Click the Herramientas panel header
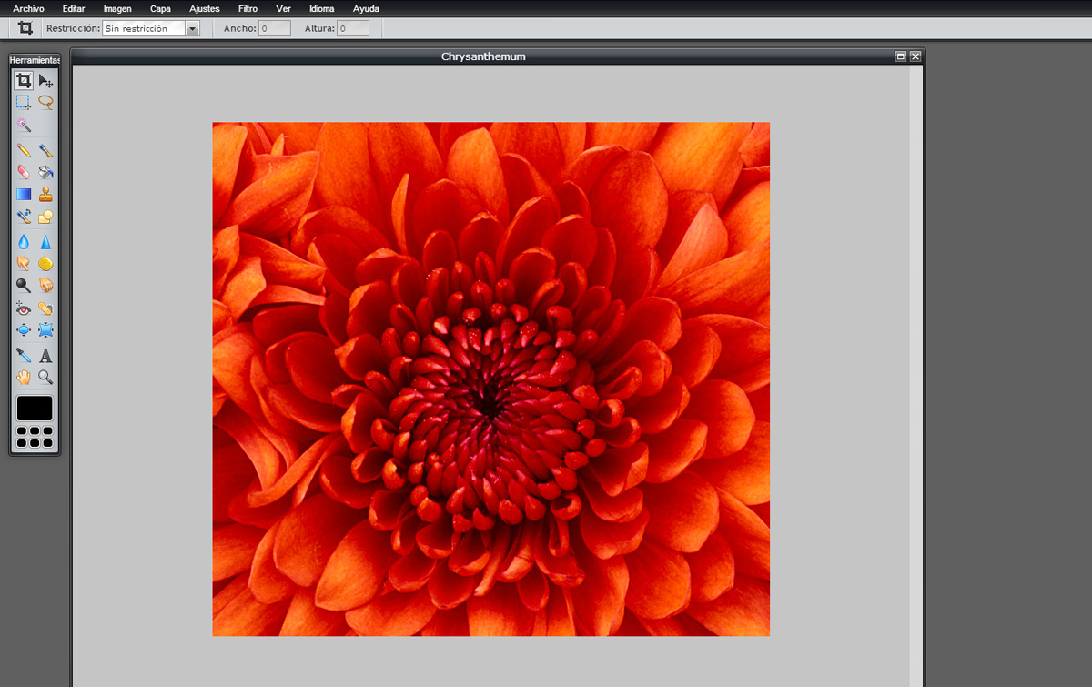 click(35, 60)
